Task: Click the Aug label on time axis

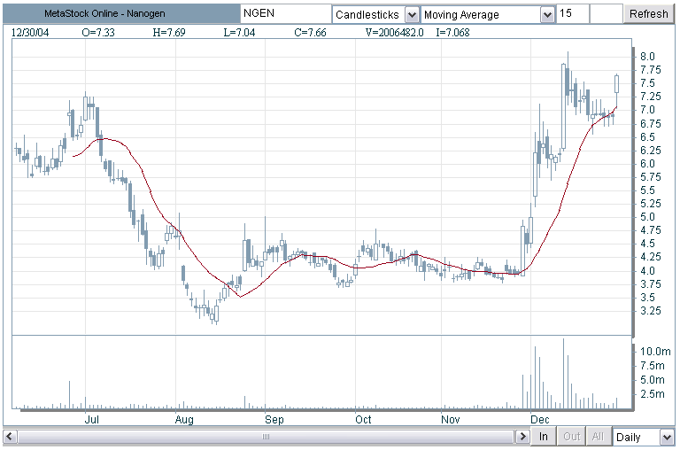Action: [184, 420]
